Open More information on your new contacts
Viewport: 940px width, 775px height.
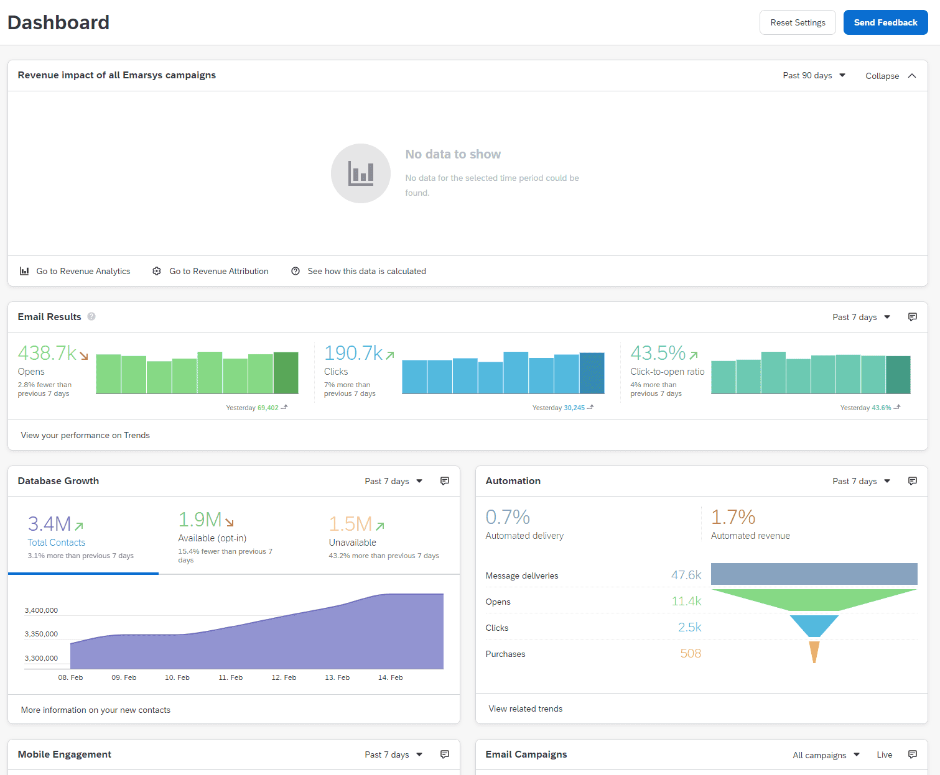(95, 709)
